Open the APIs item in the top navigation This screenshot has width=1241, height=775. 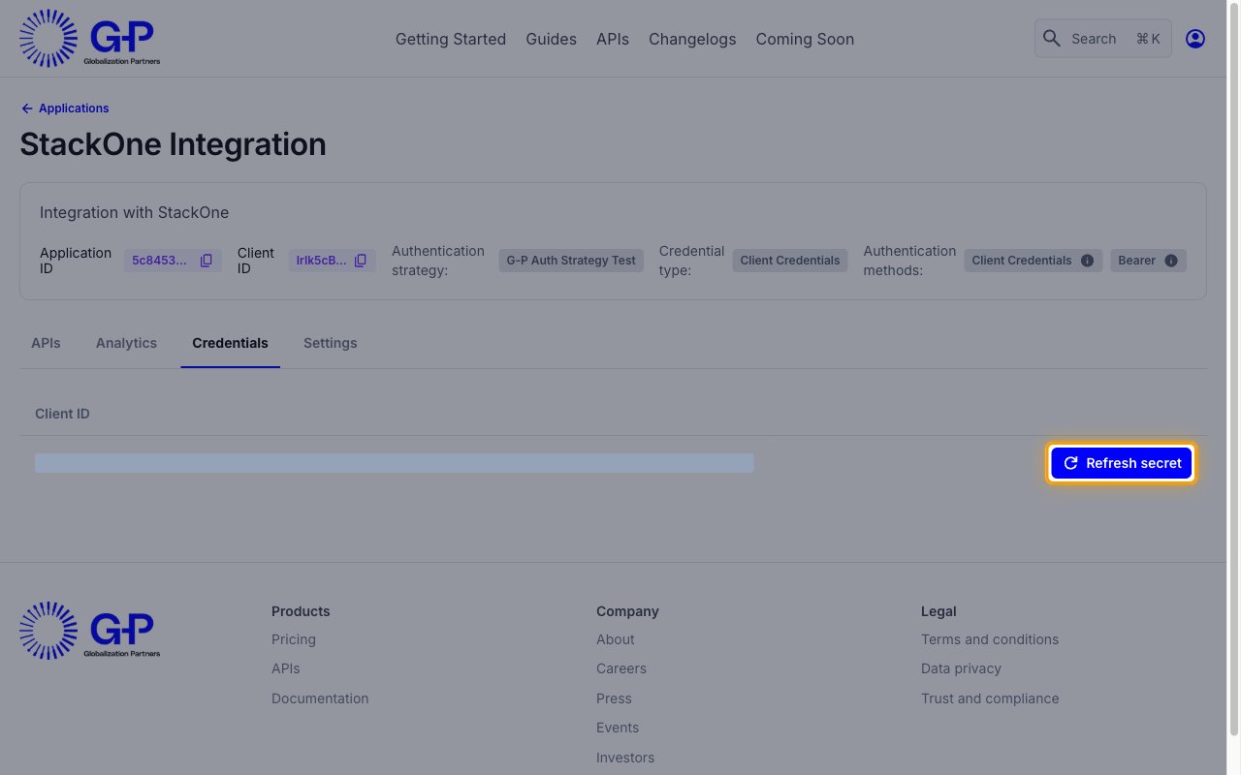click(613, 39)
